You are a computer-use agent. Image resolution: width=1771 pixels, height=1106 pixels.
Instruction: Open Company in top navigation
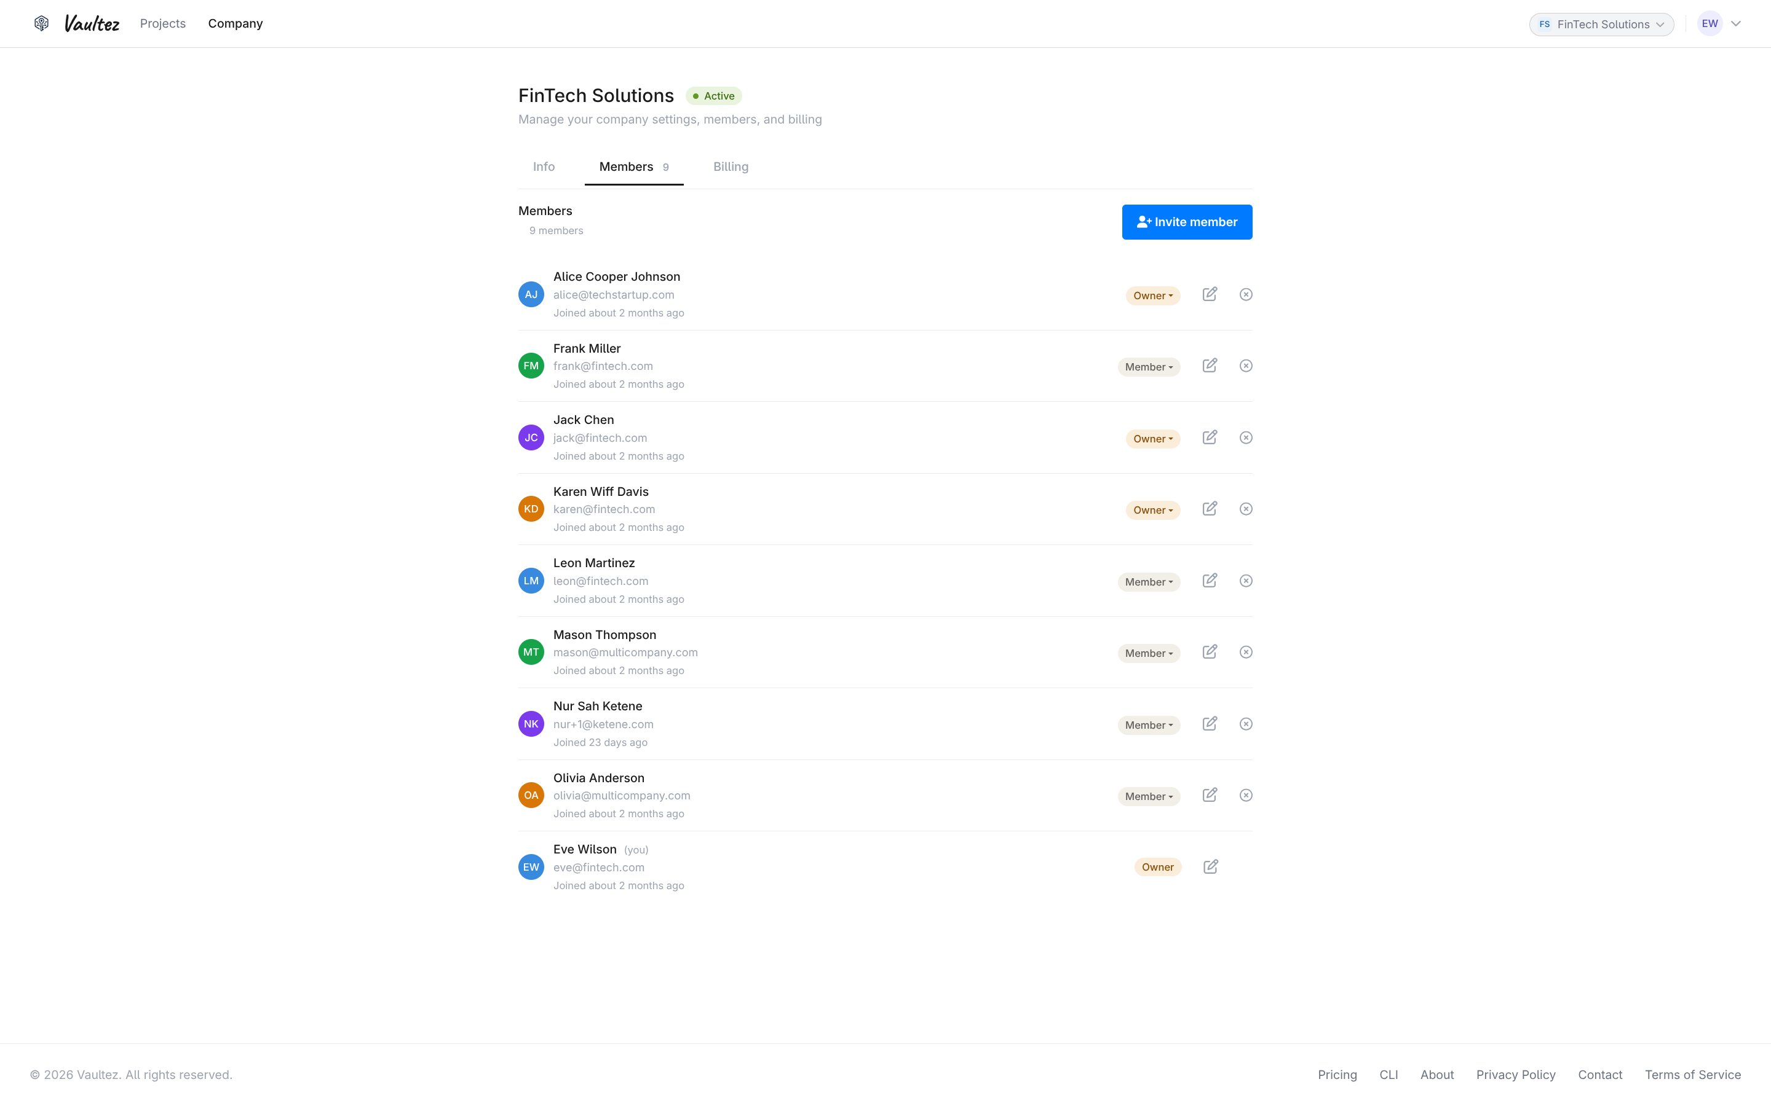coord(235,23)
